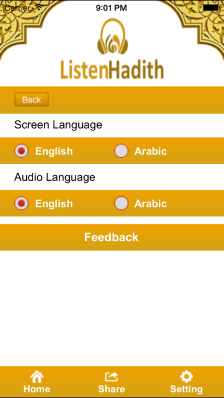This screenshot has height=398, width=224.
Task: Select English for Screen Language
Action: [21, 151]
